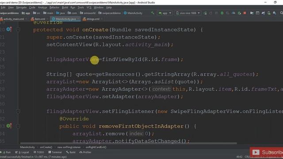
Task: Click the onRightCardExit() code breadcrumb
Action: [96, 147]
